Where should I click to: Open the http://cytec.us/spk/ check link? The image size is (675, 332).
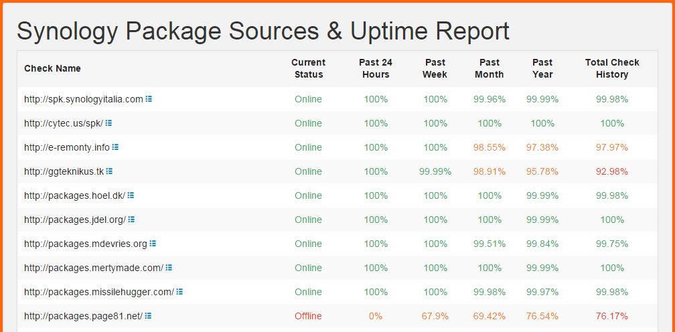(64, 123)
